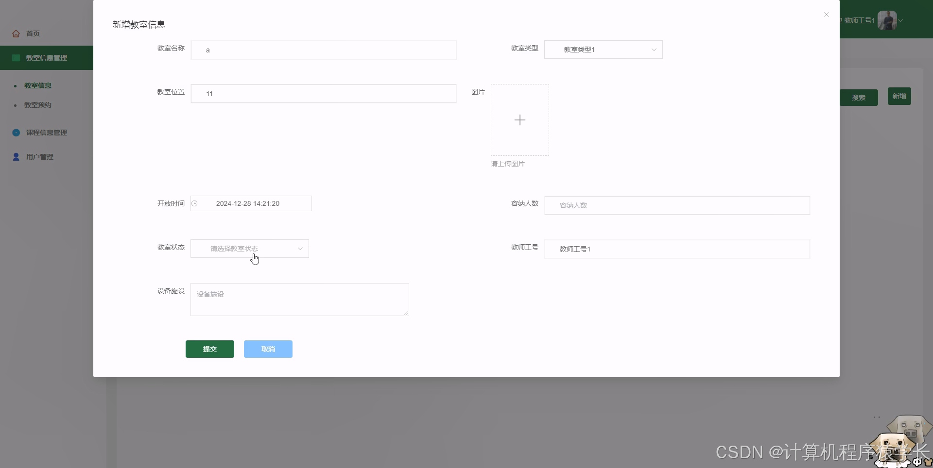This screenshot has width=933, height=468.
Task: Click the 教室位置 input field
Action: [323, 94]
